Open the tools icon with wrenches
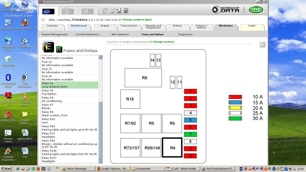This screenshot has height=172, width=306. coord(105,10)
